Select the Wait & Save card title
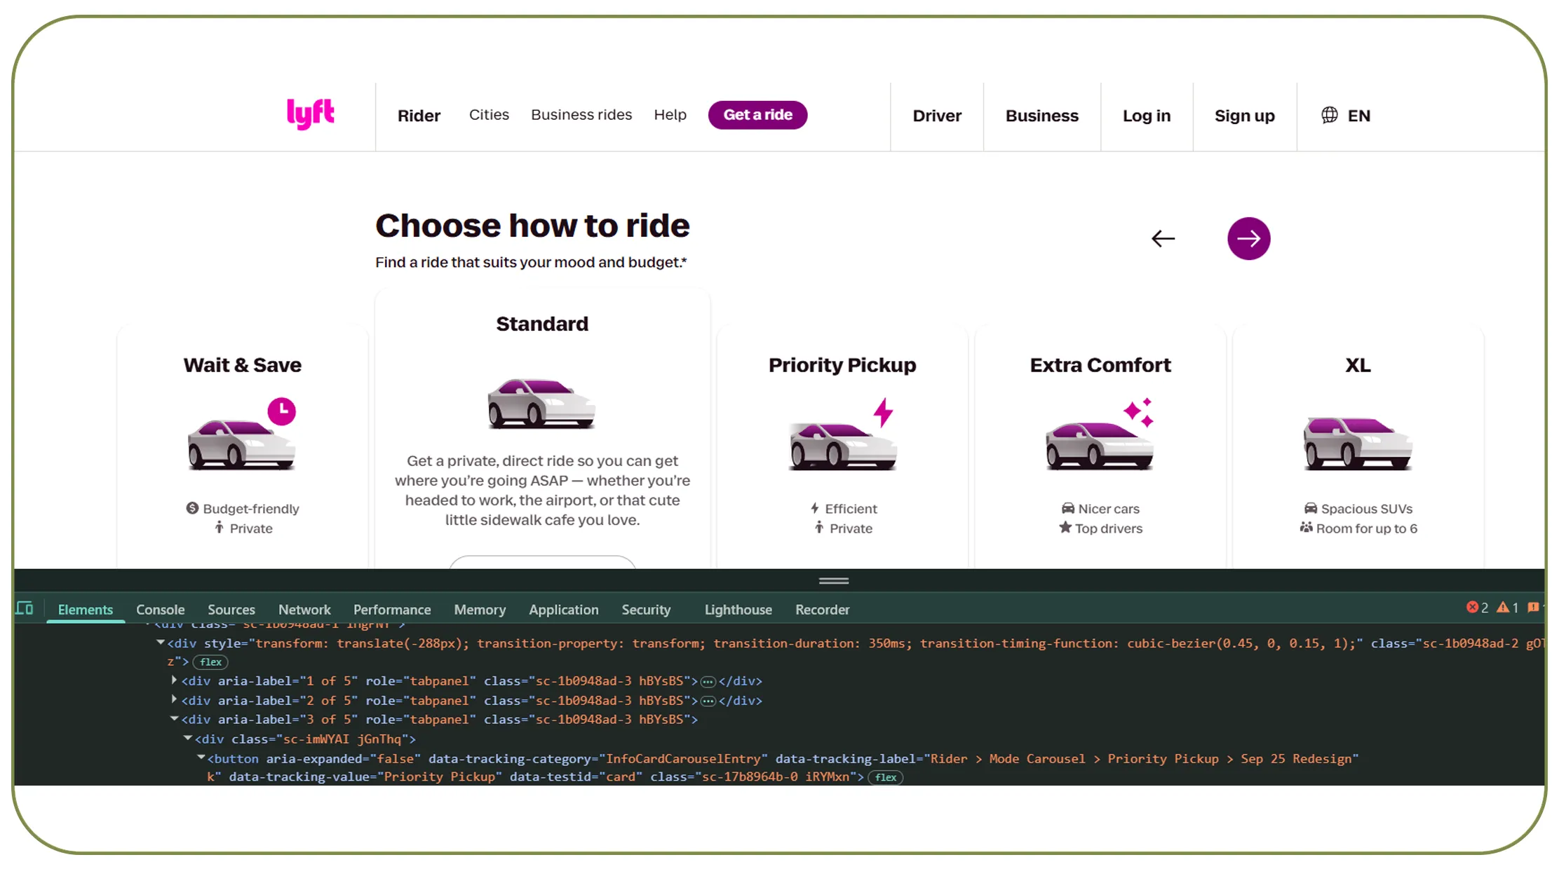This screenshot has height=869, width=1559. (x=242, y=365)
